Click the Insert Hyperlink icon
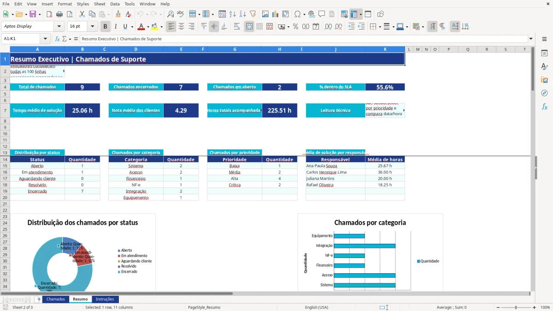 [312, 14]
